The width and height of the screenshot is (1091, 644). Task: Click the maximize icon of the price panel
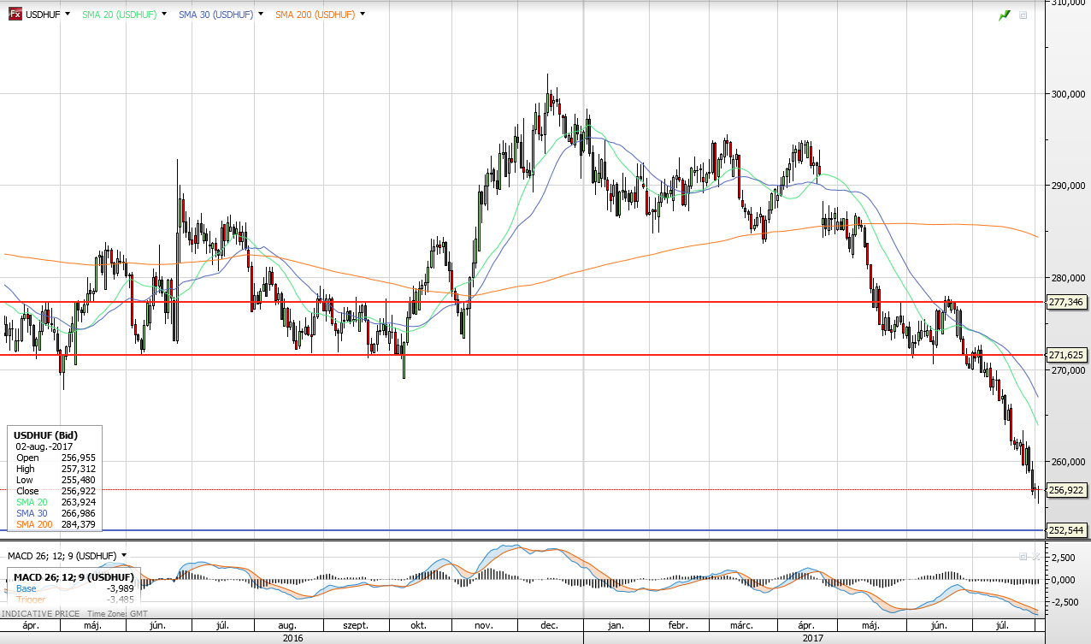click(1023, 15)
